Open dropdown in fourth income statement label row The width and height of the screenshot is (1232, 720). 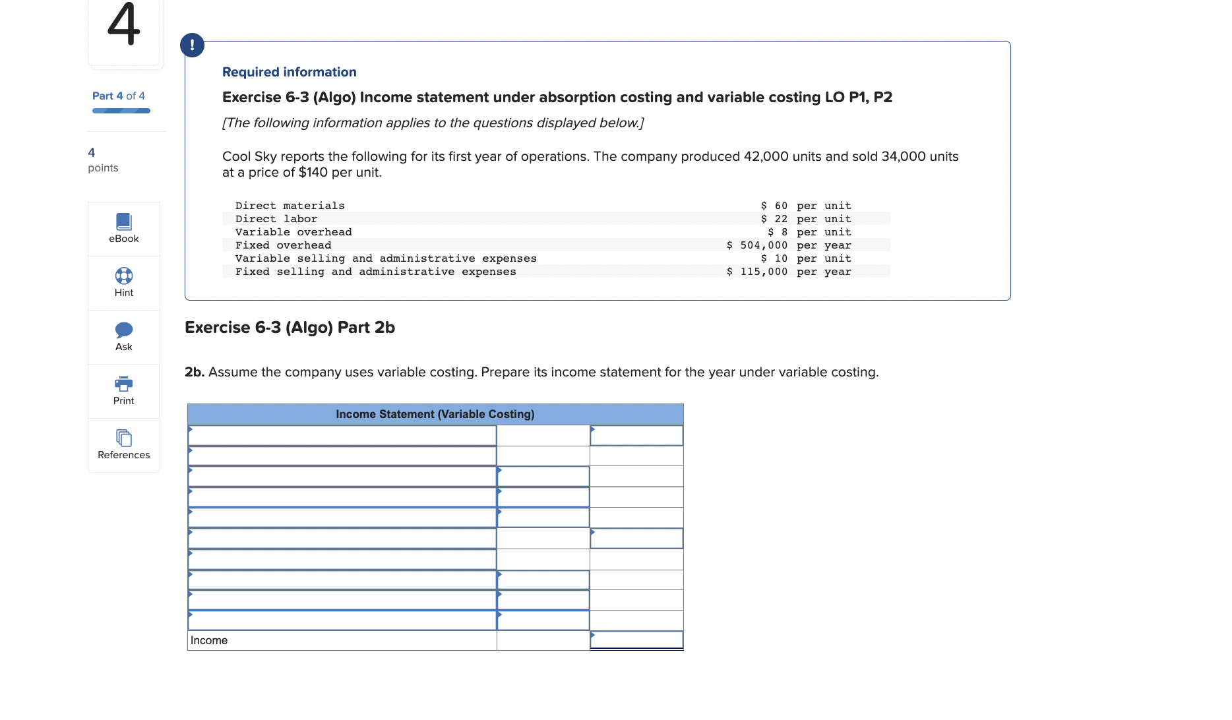[342, 497]
